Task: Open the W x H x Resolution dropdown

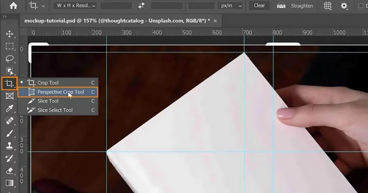Action: point(75,6)
